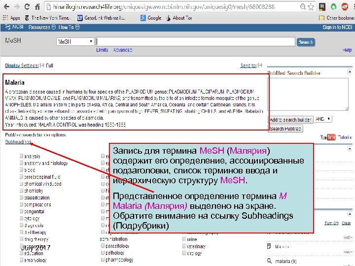This screenshot has height=266, width=355.
Task: Open the H extension icon
Action: coord(322,7)
